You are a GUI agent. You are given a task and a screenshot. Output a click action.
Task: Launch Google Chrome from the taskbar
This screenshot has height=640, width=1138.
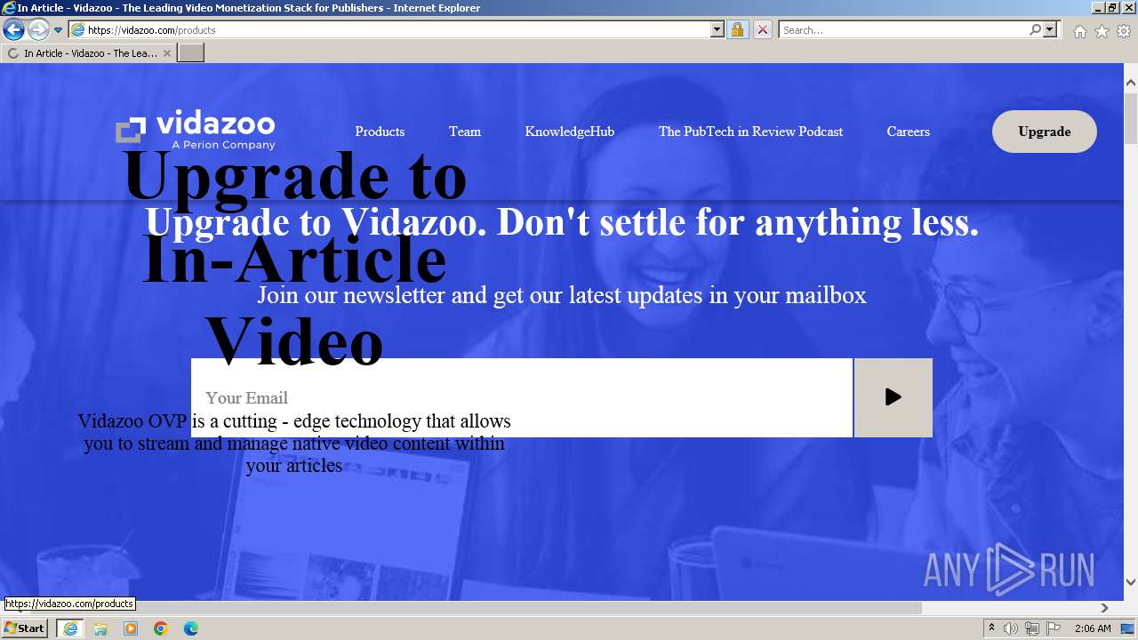(x=161, y=628)
